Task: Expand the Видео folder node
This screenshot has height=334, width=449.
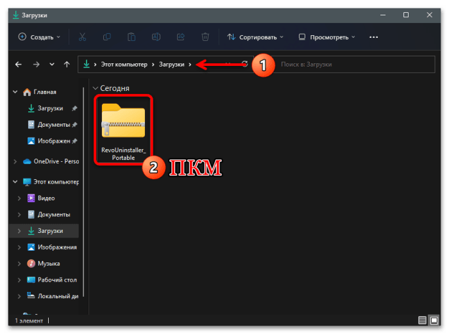Action: pos(19,198)
